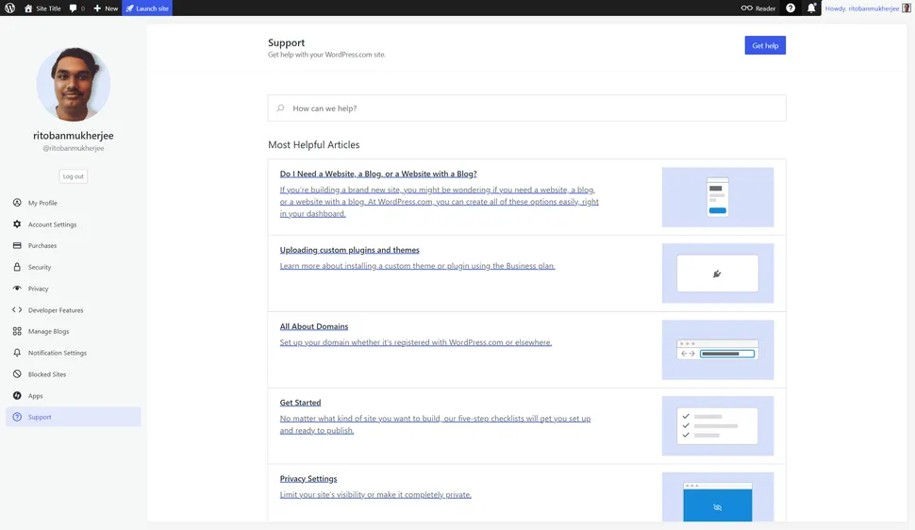
Task: Click the Uploading custom plugins thumbnail image
Action: click(717, 273)
